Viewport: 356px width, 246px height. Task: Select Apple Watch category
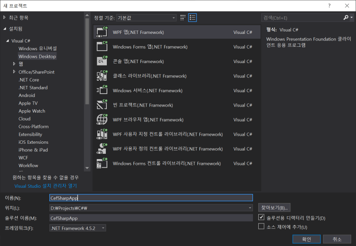(x=32, y=111)
